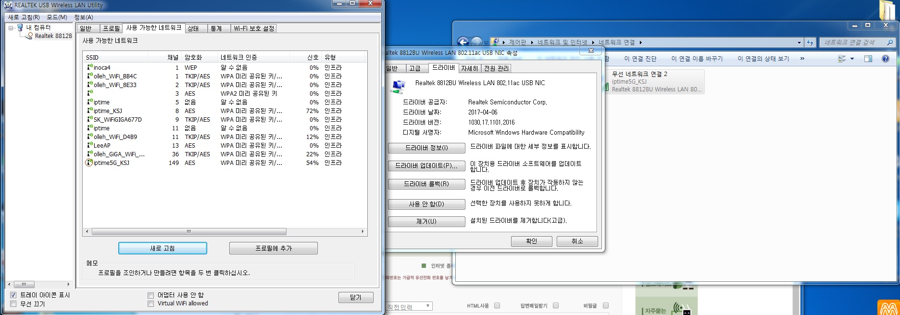Expand the toolbar overflow chevron
Viewport: 900px width, 315px height.
[802, 59]
